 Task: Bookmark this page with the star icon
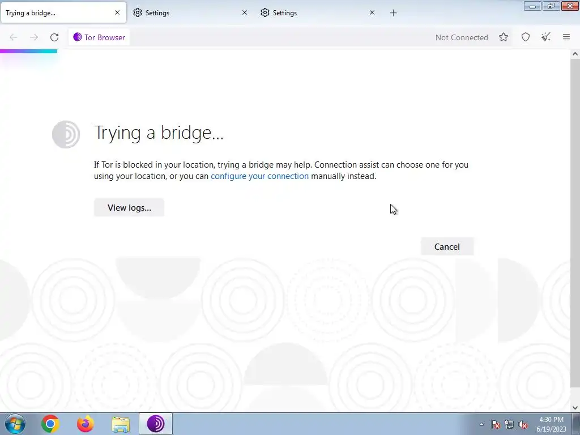coord(504,37)
